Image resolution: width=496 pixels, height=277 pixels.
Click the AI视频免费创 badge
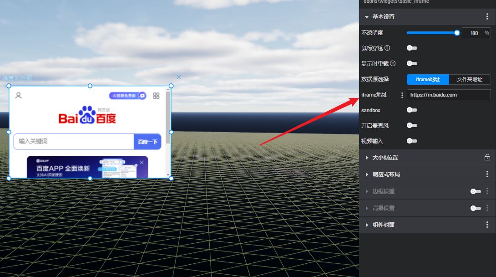tap(128, 96)
